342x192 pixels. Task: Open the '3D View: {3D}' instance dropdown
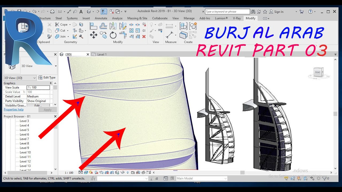tap(20, 78)
